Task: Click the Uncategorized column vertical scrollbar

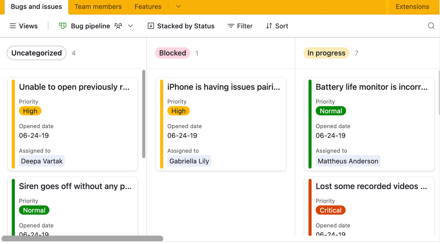Action: [x=144, y=114]
